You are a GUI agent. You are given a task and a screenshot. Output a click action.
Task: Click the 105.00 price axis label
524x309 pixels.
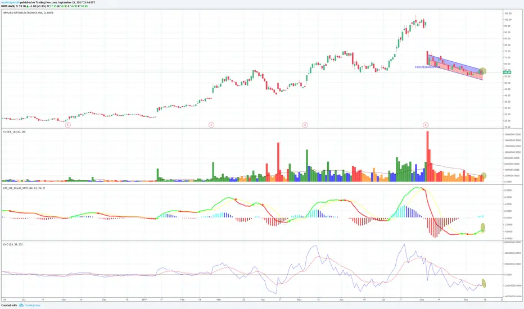pos(508,13)
